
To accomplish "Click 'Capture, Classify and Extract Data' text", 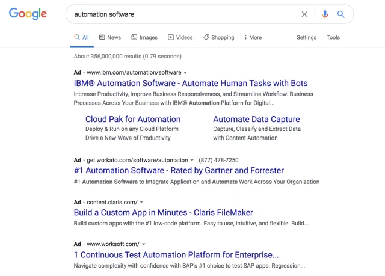I will click(257, 129).
